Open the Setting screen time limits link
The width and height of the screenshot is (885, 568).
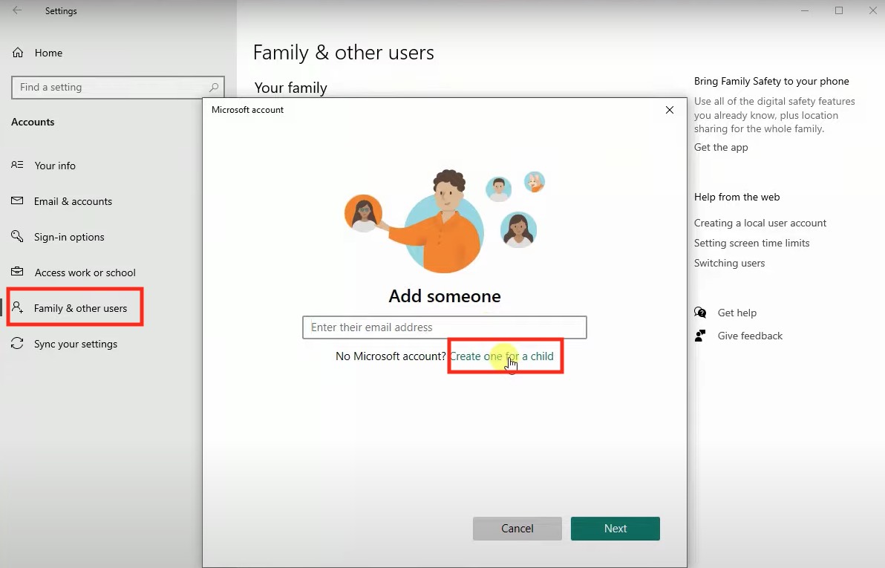(751, 243)
